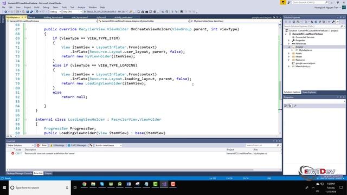Click the Error List filter icon
The width and height of the screenshot is (347, 195).
point(91,145)
